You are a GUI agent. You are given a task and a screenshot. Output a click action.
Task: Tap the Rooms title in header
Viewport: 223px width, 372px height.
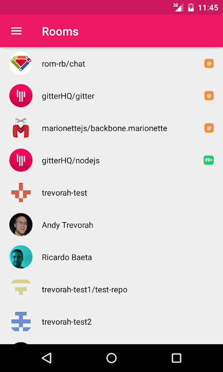click(60, 31)
